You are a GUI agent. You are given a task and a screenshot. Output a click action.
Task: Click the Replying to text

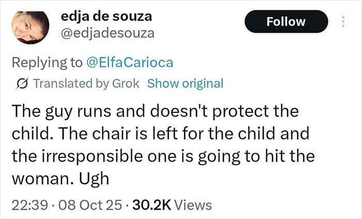pos(47,63)
